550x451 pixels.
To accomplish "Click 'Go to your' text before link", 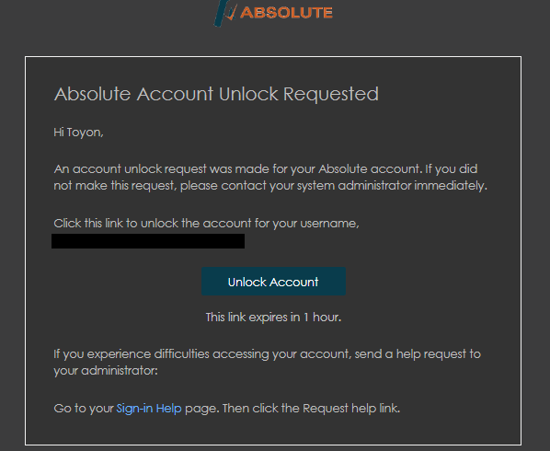I will point(84,408).
